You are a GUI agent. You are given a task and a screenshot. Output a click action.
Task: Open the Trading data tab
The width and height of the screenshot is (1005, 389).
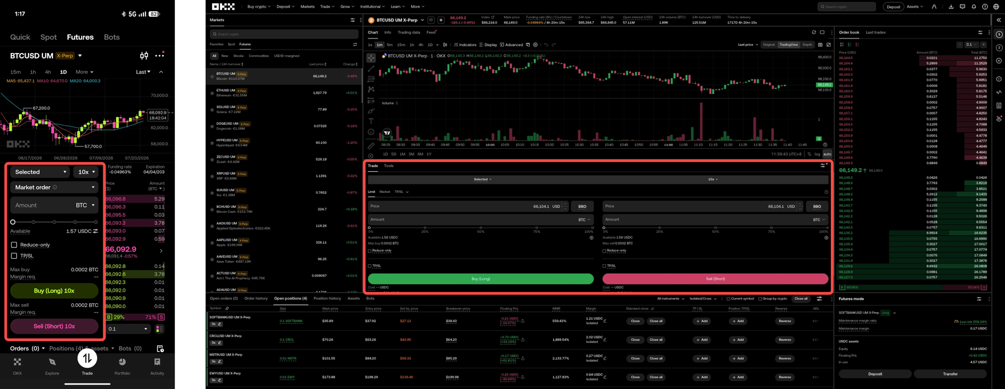click(409, 32)
